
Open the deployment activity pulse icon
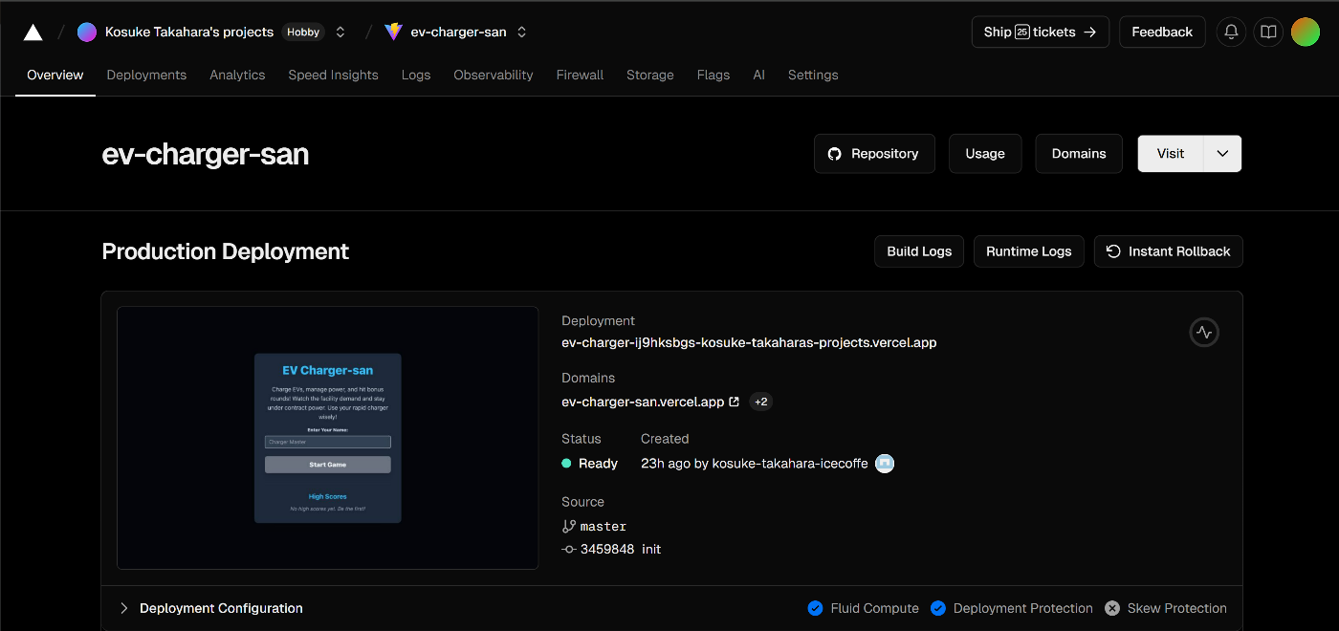(1204, 333)
